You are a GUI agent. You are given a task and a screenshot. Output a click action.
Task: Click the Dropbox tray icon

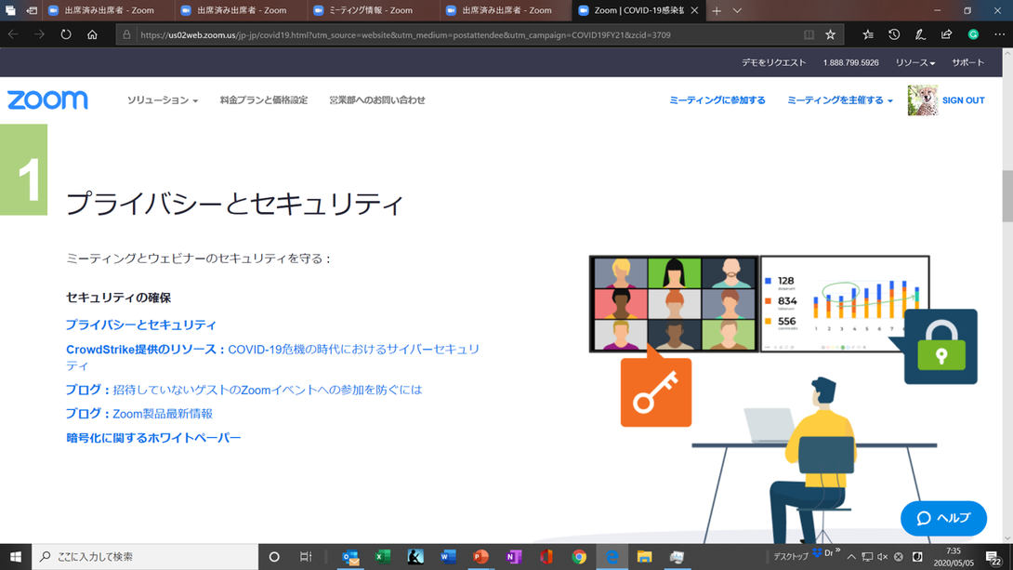(817, 552)
